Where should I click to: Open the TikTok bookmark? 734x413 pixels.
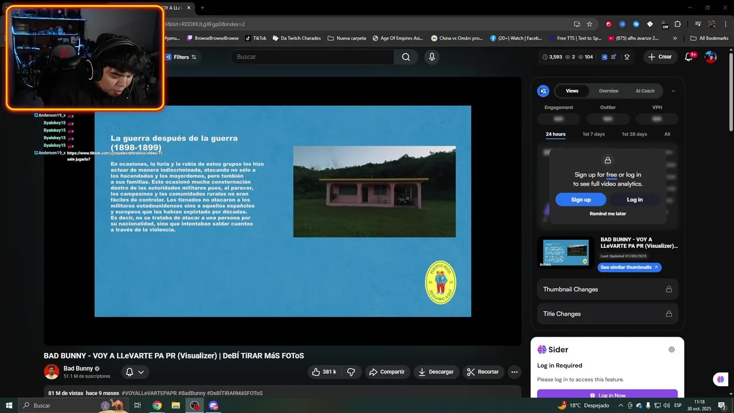point(256,38)
